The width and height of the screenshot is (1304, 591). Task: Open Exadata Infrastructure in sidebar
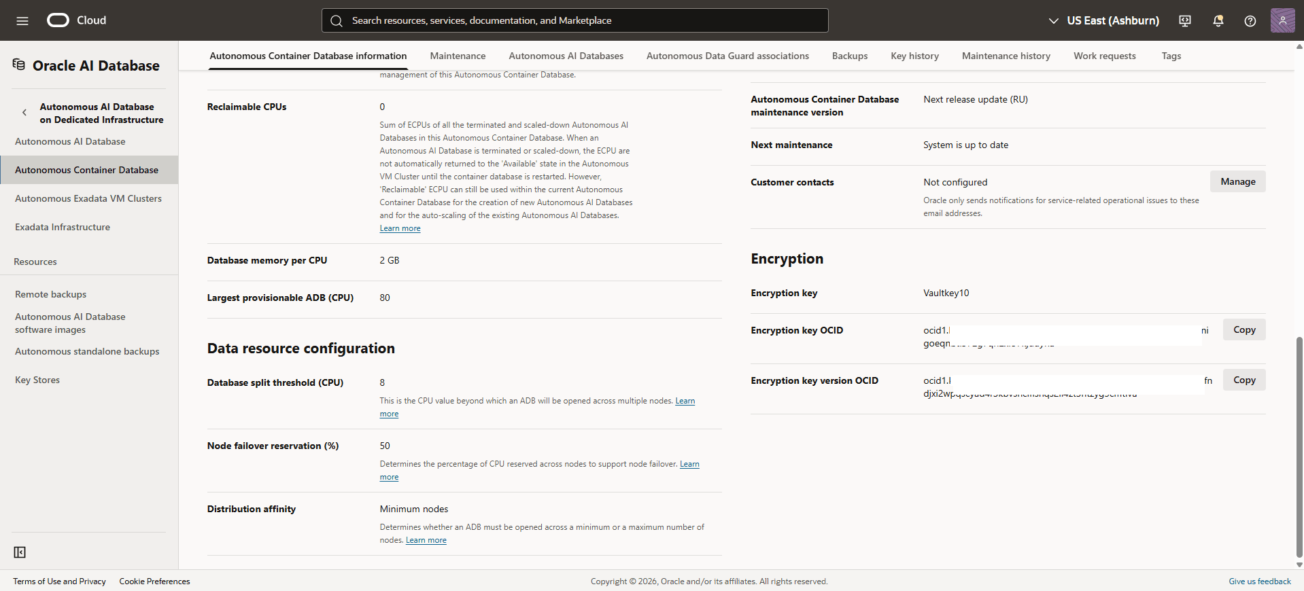tap(63, 227)
